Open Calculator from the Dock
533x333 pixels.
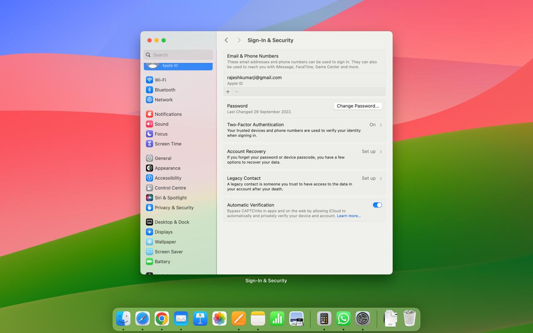(x=324, y=319)
